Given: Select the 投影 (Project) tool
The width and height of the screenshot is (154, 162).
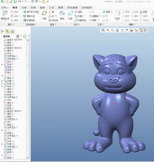Looking at the screenshot, I should tap(144, 12).
